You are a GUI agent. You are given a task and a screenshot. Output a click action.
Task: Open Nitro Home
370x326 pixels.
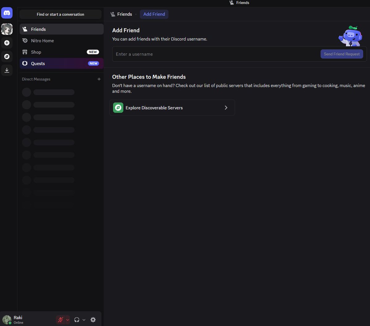click(x=62, y=41)
